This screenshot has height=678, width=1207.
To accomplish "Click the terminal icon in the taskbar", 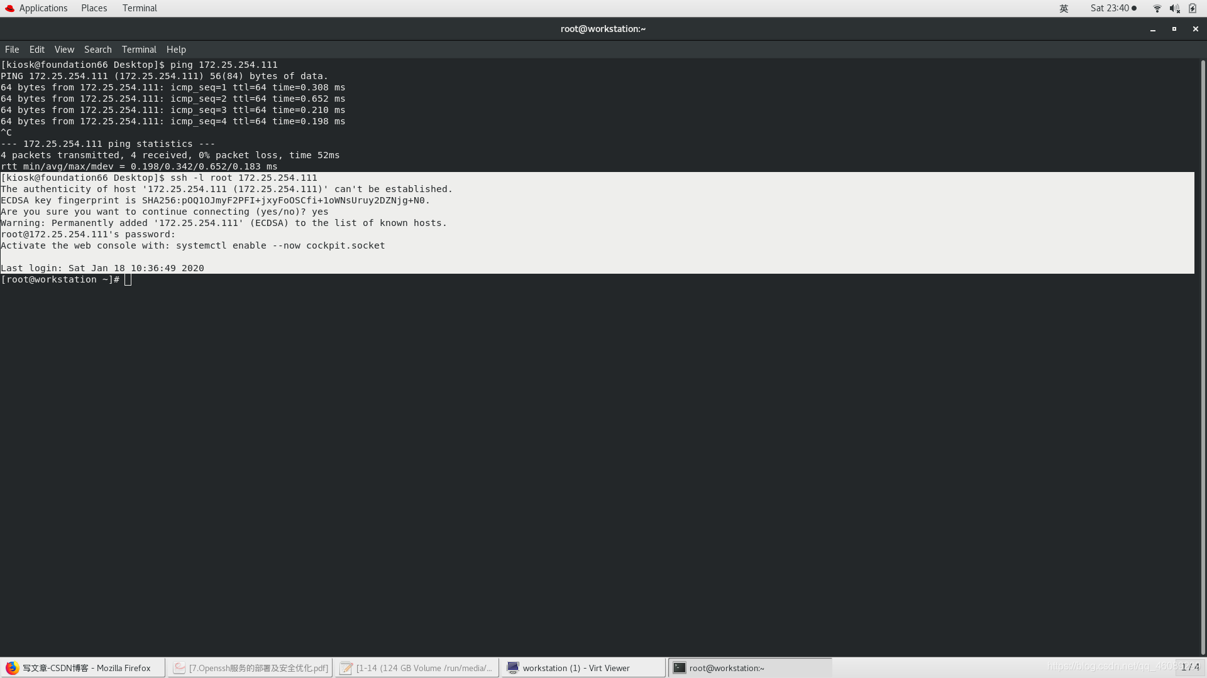I will point(680,668).
